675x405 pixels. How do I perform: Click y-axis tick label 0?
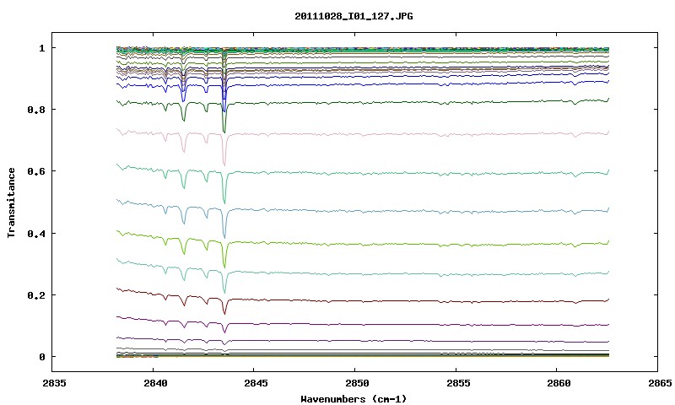point(41,357)
